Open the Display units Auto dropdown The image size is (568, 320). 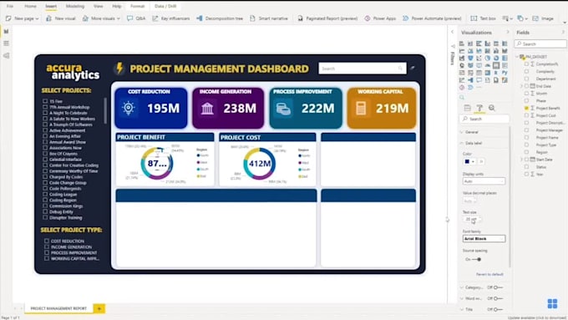pyautogui.click(x=484, y=181)
